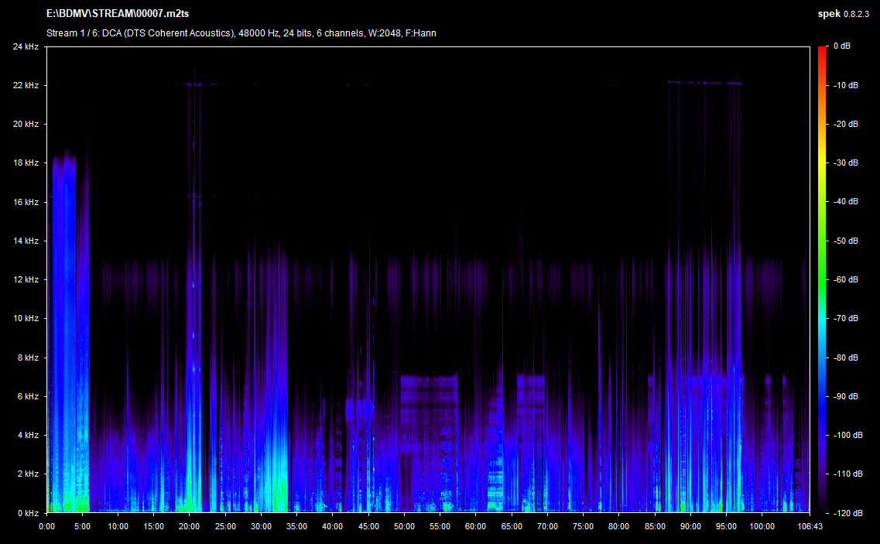The image size is (880, 544).
Task: Click the 12 kHz frequency axis label
Action: [26, 279]
